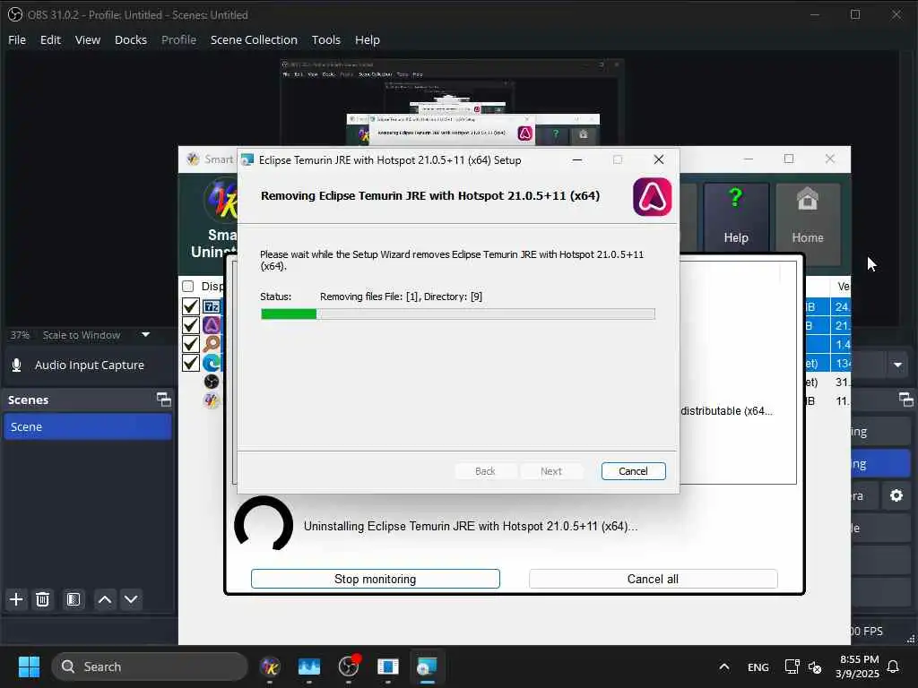
Task: Click the muted volume tray icon
Action: [814, 666]
